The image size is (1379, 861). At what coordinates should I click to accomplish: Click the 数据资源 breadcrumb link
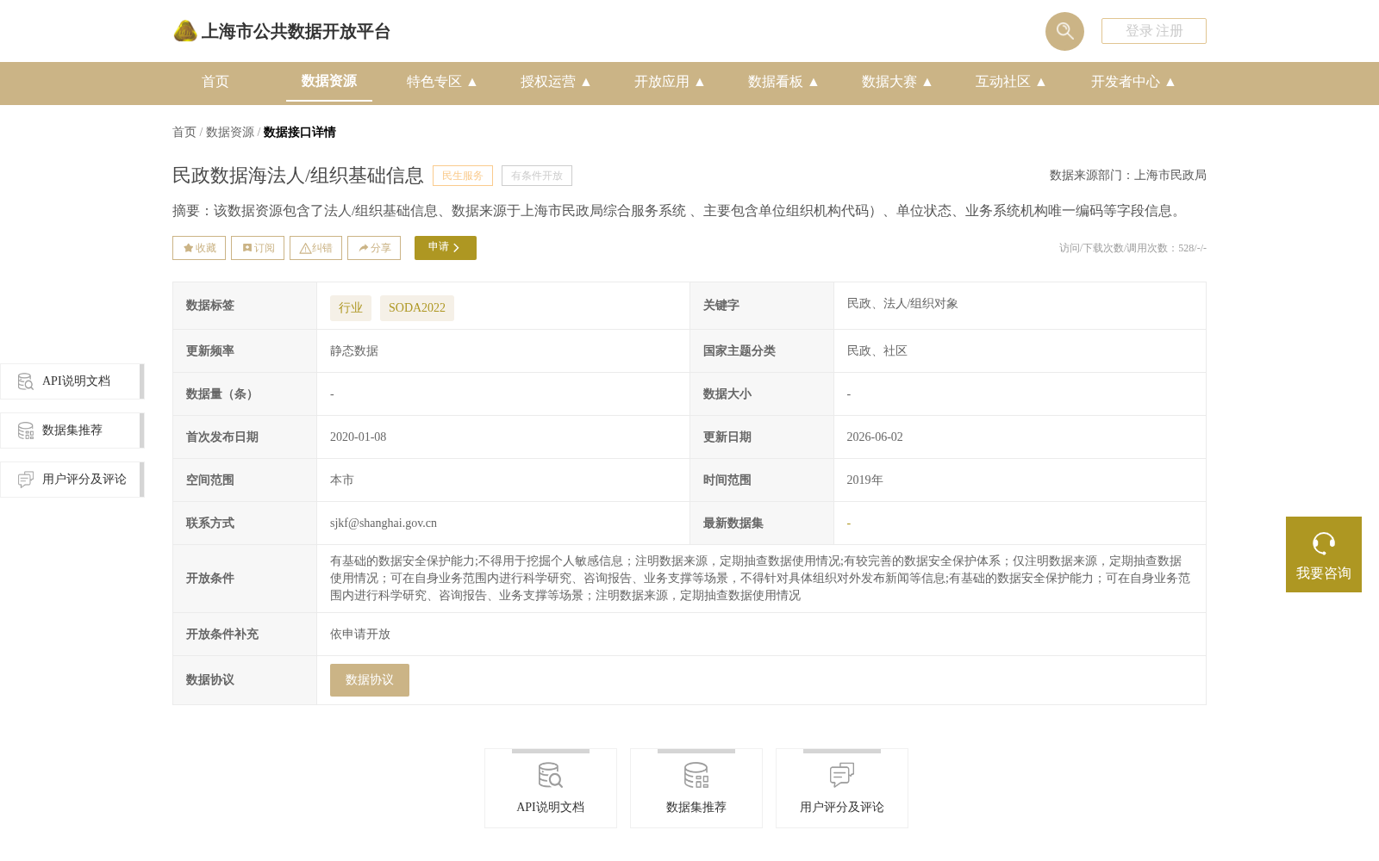230,132
